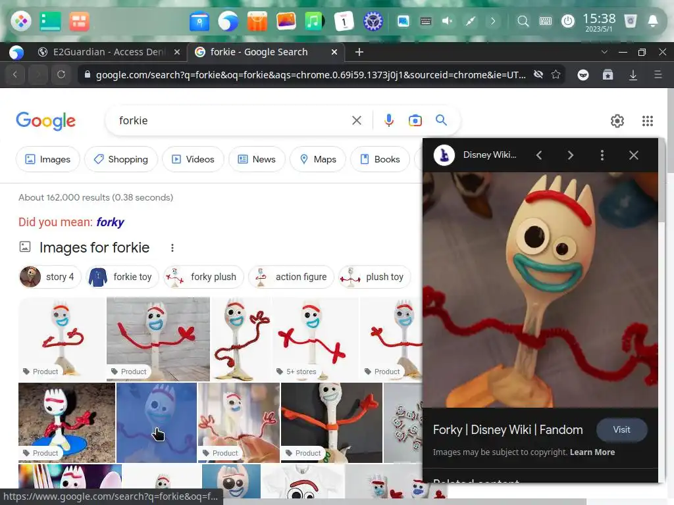
Task: Open the onscreen keyboard tray icon
Action: [x=546, y=21]
